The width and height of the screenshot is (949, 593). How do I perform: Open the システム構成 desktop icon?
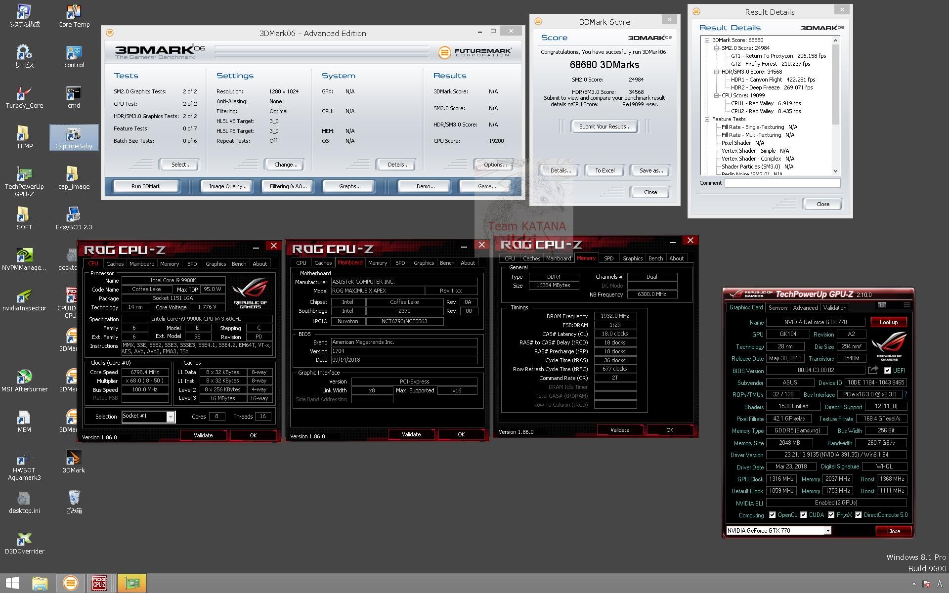tap(24, 16)
